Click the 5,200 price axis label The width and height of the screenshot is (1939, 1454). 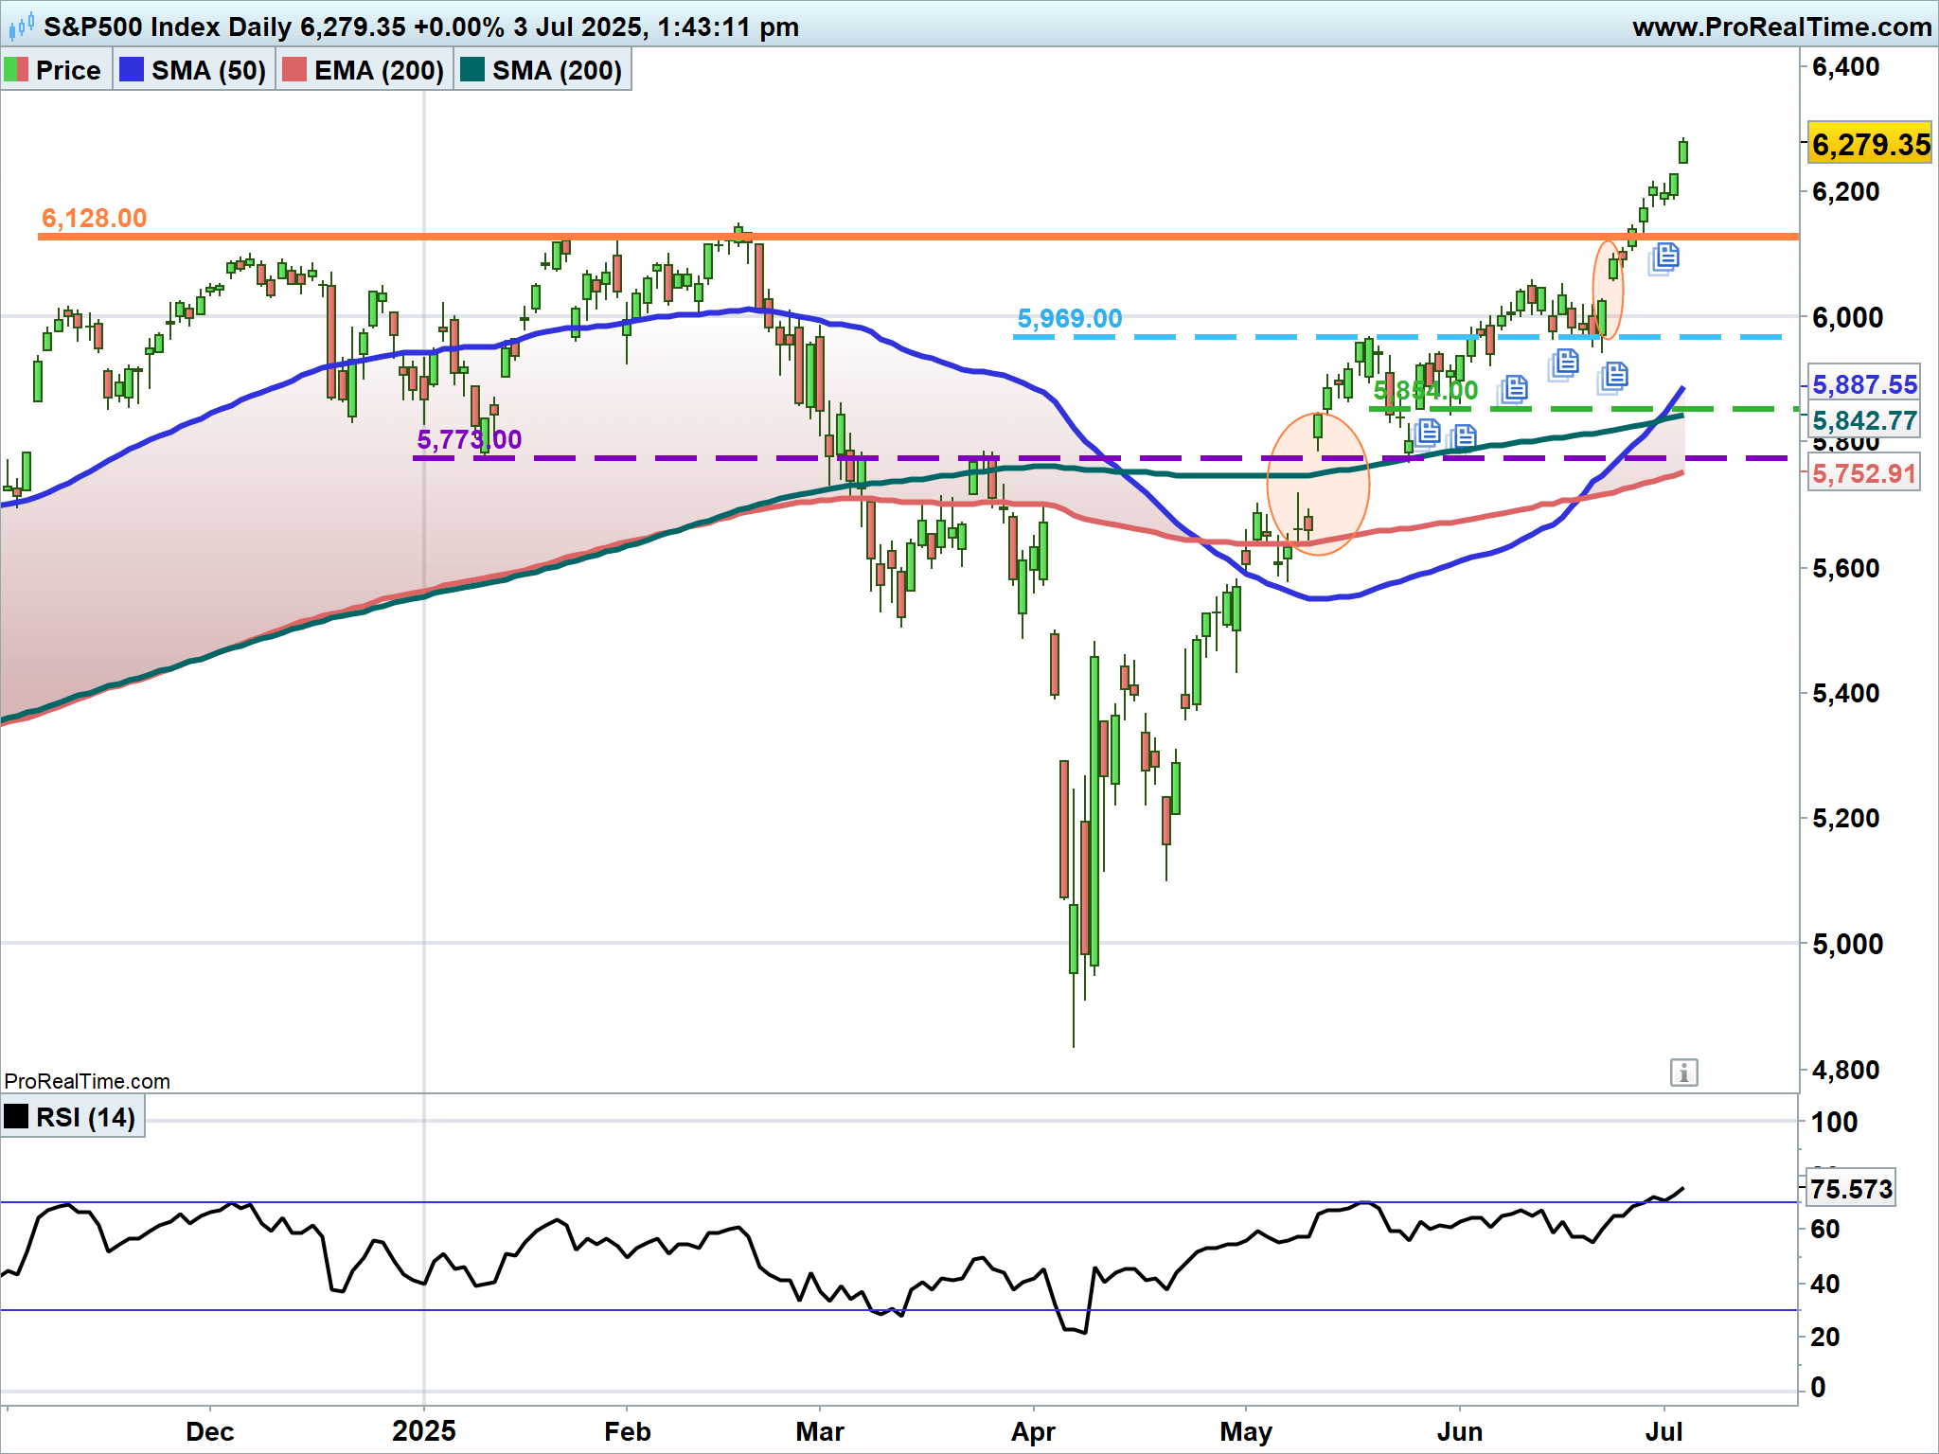(x=1845, y=818)
